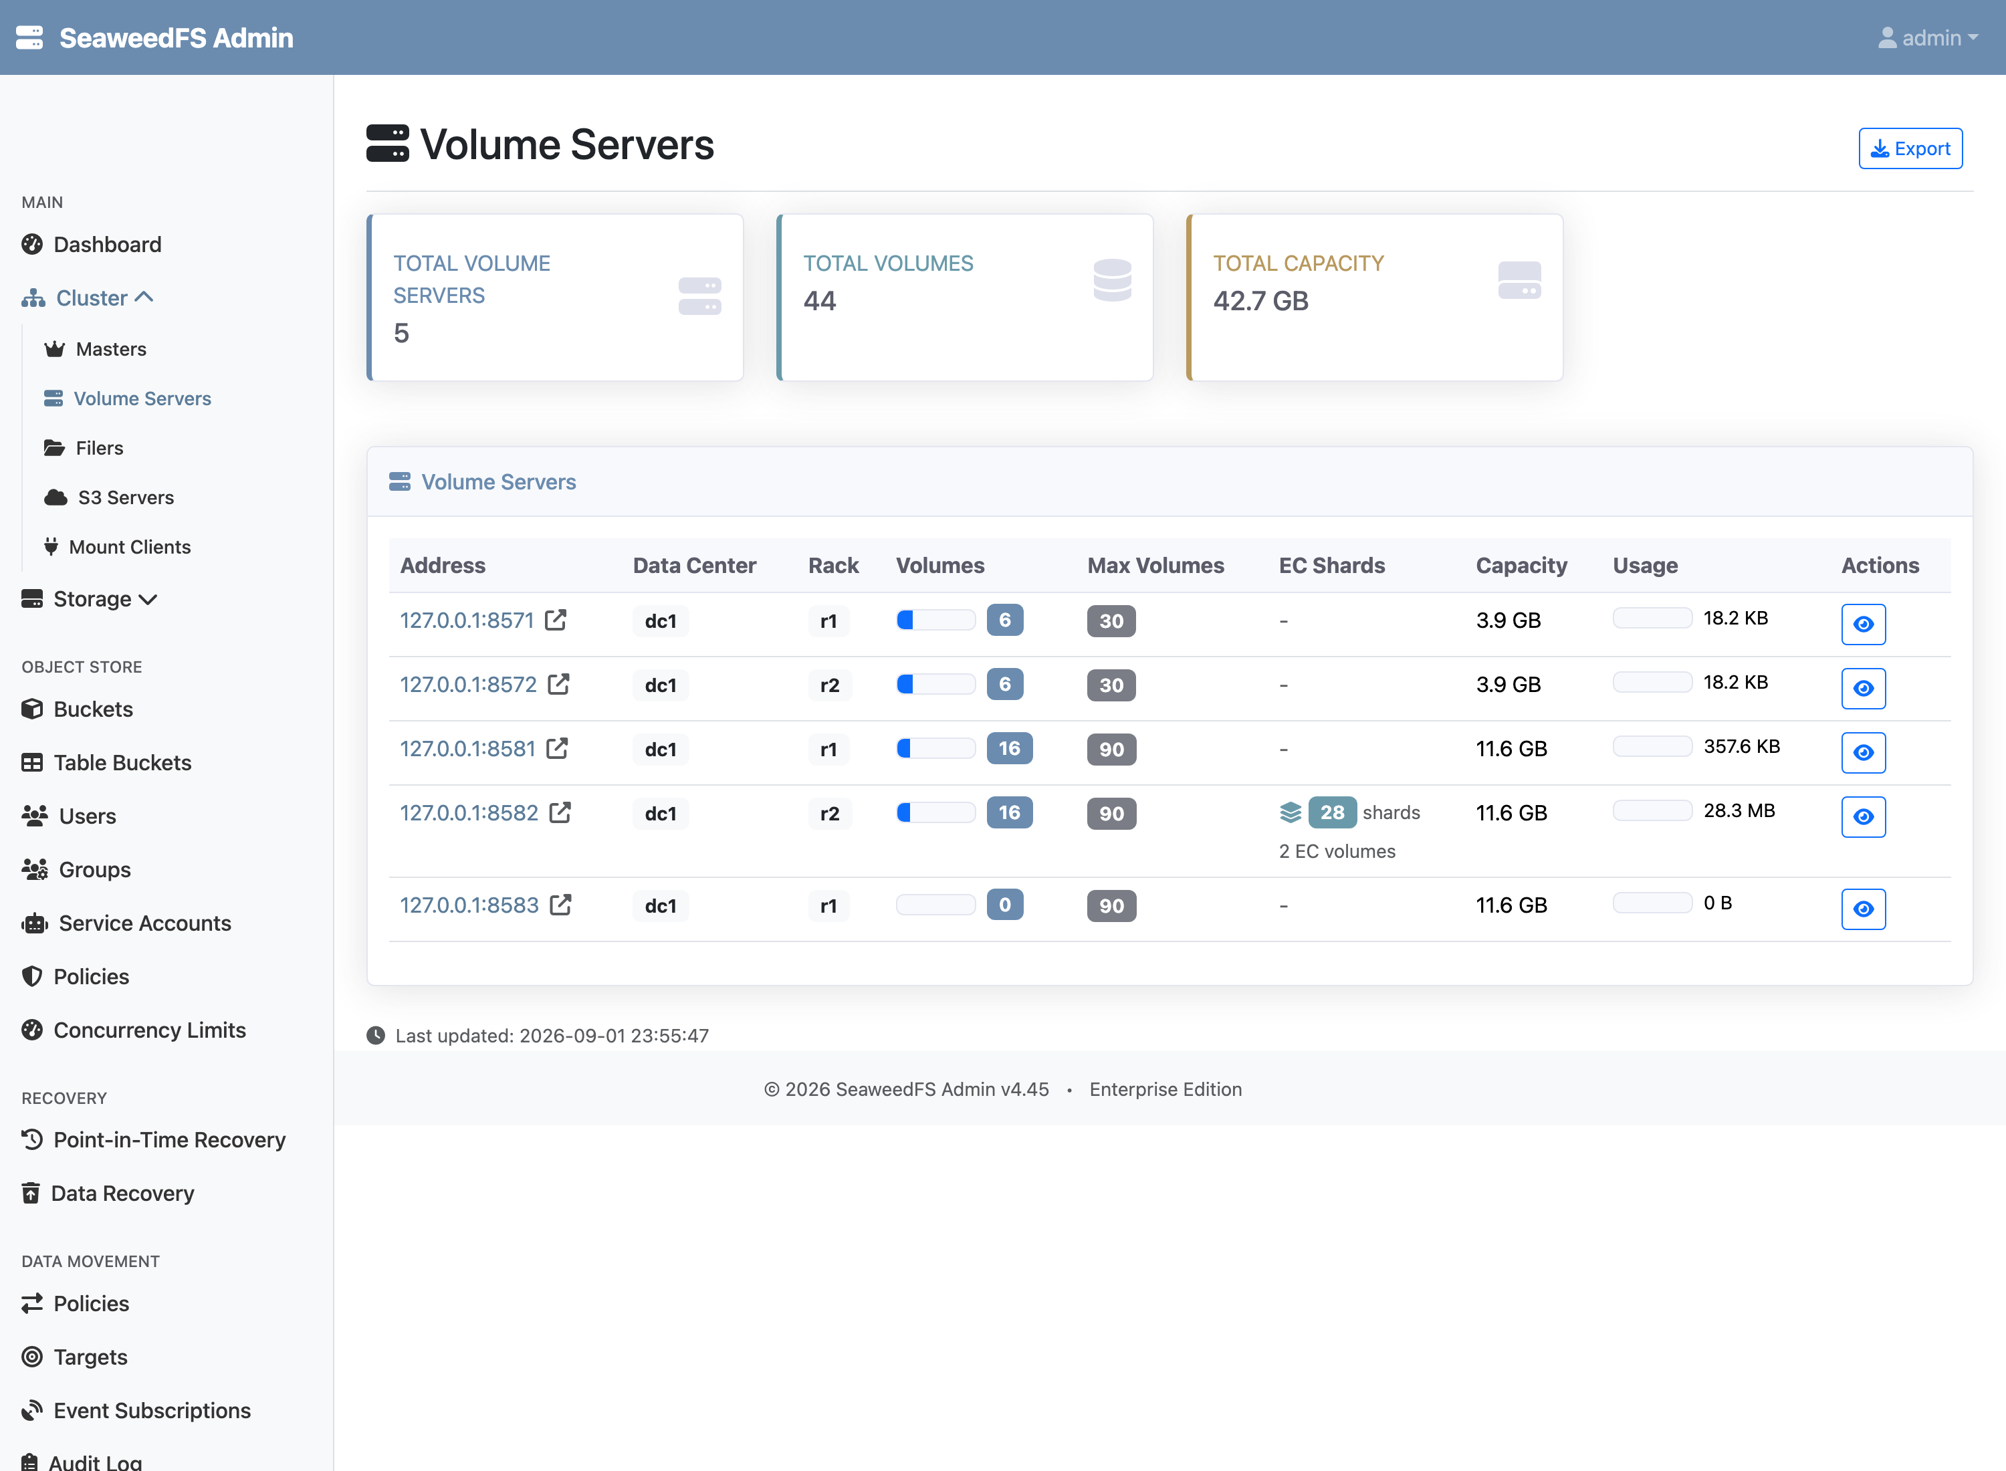The width and height of the screenshot is (2006, 1471).
Task: Click the Buckets cube icon
Action: [32, 709]
